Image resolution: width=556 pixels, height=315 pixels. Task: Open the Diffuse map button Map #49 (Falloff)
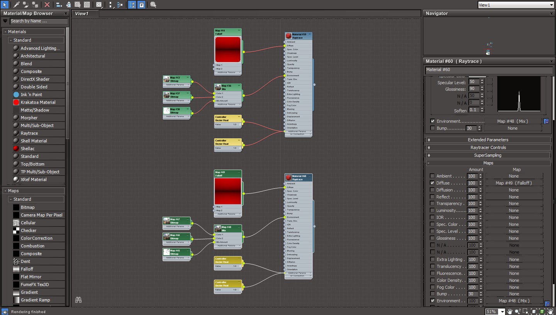(x=514, y=183)
